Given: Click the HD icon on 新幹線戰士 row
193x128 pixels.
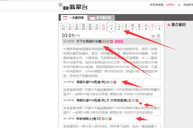Looking at the screenshot, I should (110, 119).
